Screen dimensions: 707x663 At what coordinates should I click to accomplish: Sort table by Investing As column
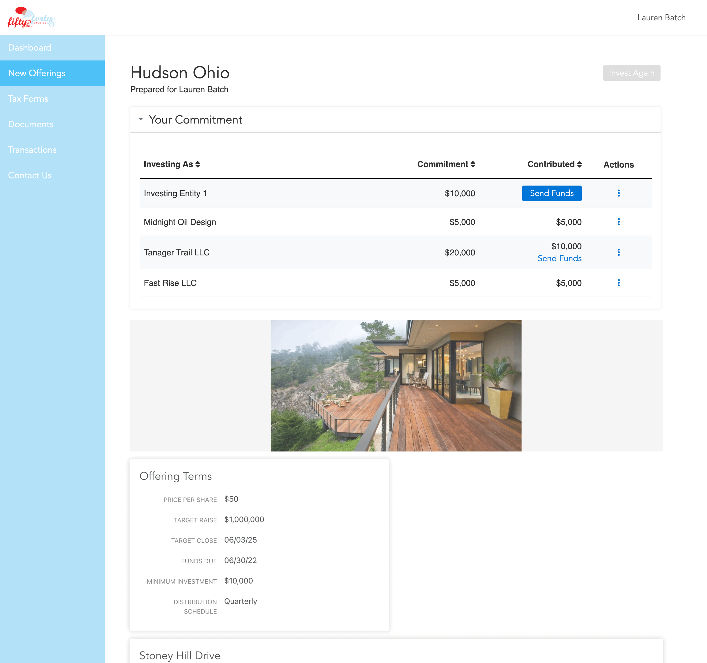pyautogui.click(x=172, y=164)
